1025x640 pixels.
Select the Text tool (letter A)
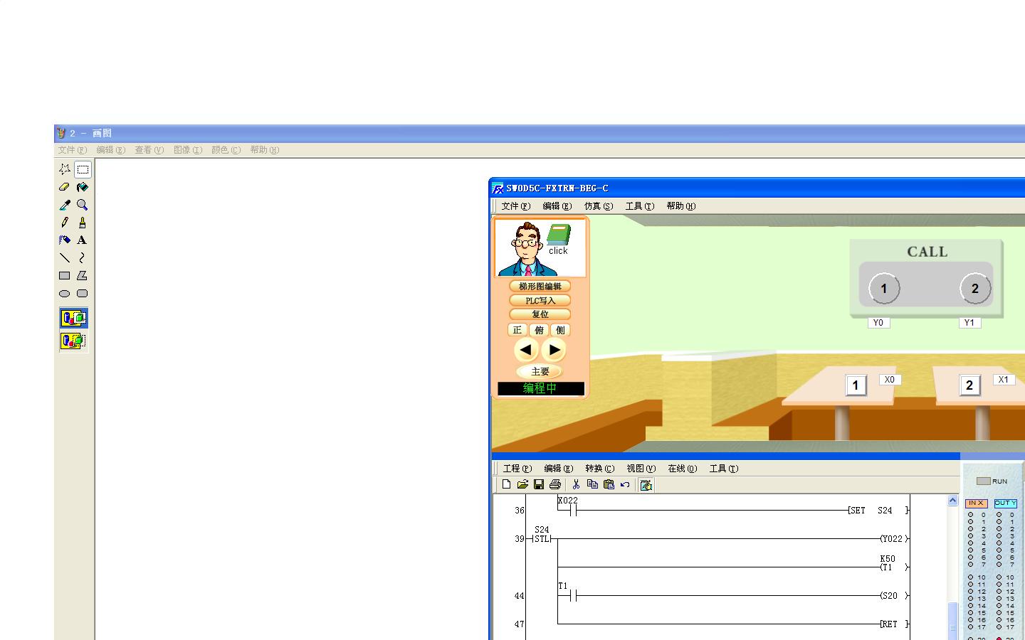coord(83,240)
